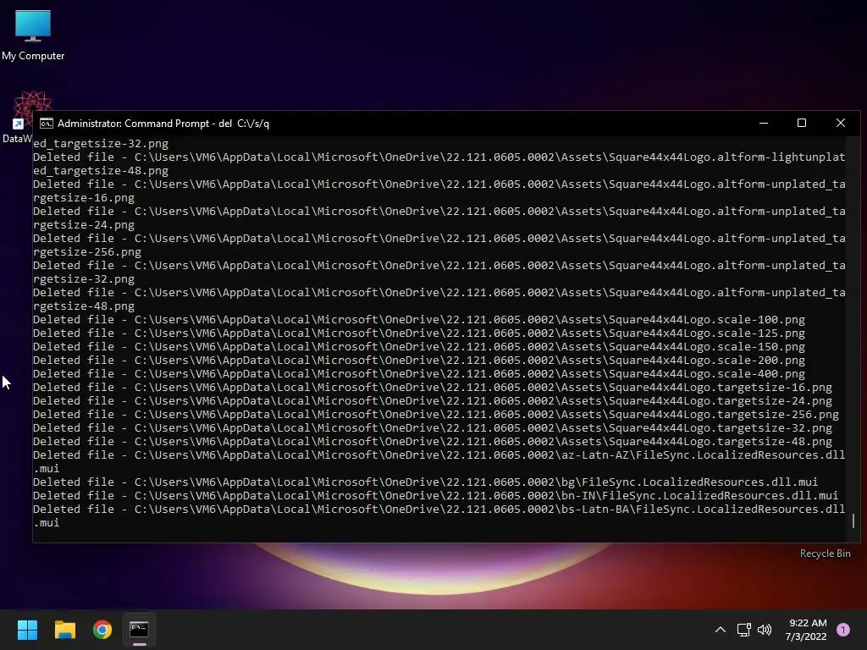Click the line ending 'Square44x44Logo.targetsize-32.png'
Viewport: 867px width, 650px height.
[433, 427]
